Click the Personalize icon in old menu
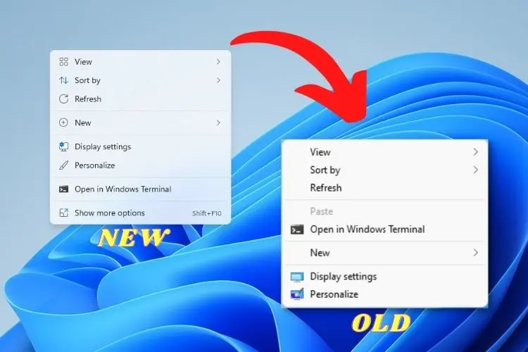Image resolution: width=528 pixels, height=352 pixels. coord(297,294)
